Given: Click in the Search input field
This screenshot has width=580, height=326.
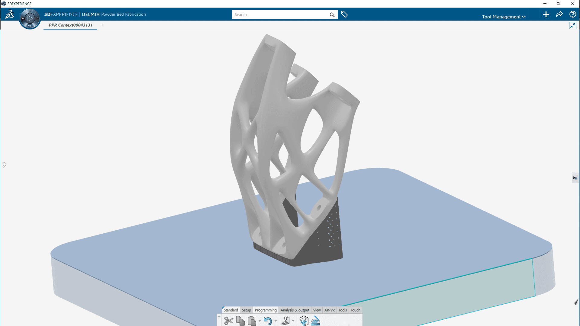Looking at the screenshot, I should (279, 14).
